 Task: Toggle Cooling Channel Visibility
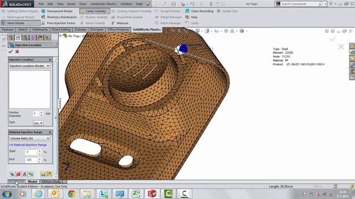click(x=131, y=11)
